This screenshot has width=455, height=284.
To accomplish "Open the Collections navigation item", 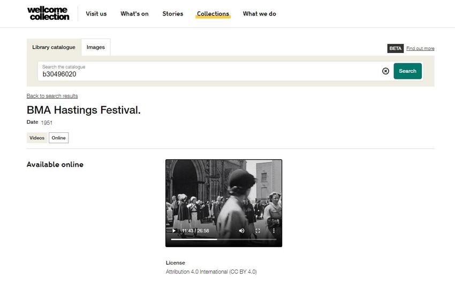I will click(213, 13).
